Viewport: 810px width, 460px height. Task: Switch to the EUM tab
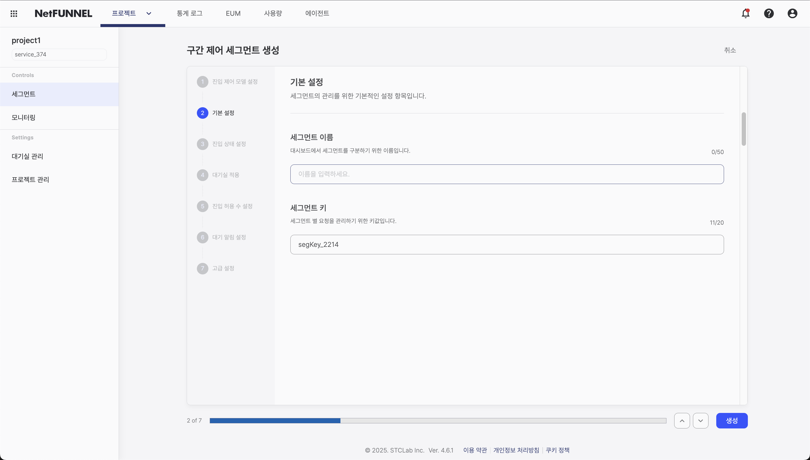[x=233, y=14]
